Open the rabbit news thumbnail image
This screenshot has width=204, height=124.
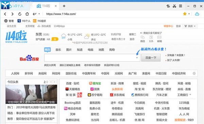(x=31, y=94)
